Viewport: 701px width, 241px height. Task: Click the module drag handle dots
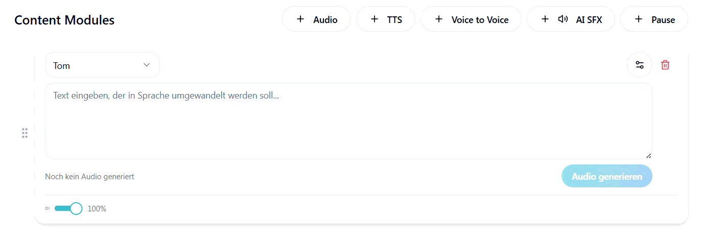click(x=25, y=133)
